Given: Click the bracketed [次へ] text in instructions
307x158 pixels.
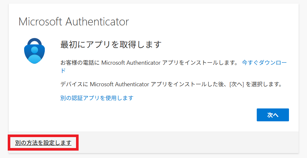Looking at the screenshot, I should pos(237,84).
